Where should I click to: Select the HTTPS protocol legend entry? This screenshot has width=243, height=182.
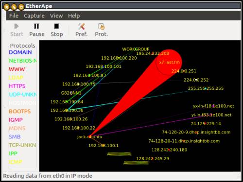[x=17, y=86]
